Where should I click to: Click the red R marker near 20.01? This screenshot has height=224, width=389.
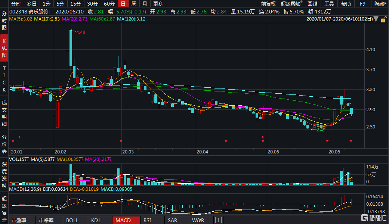[19, 138]
